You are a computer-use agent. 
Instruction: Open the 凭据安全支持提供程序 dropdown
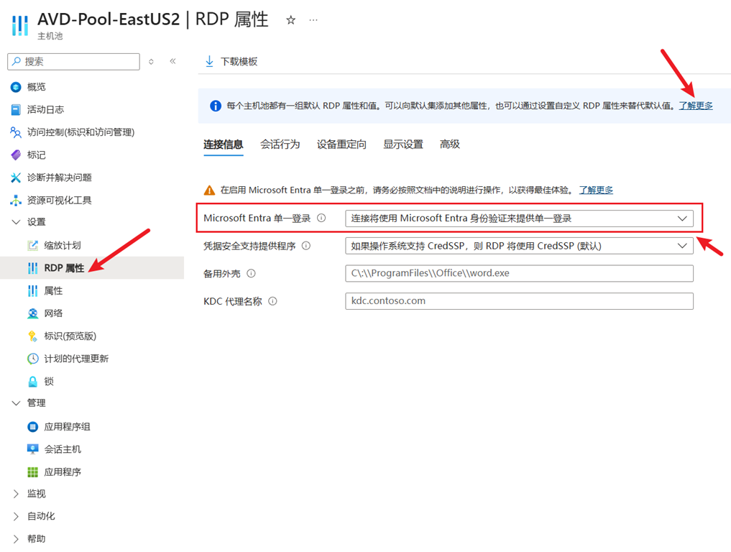(519, 246)
